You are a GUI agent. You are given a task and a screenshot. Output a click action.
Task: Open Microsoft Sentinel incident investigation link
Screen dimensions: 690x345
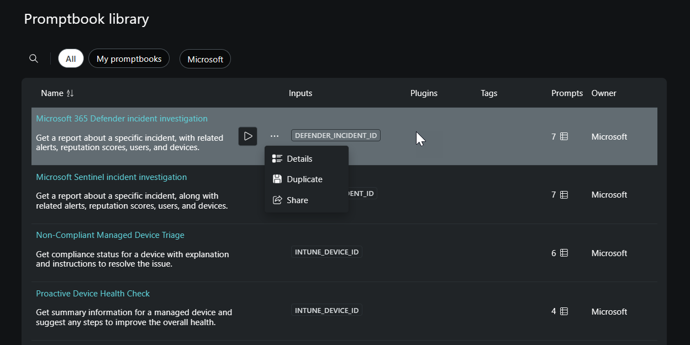(x=111, y=177)
